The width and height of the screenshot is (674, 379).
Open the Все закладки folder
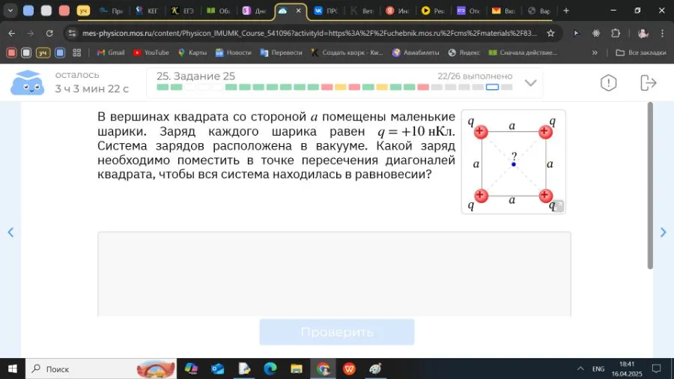(x=640, y=52)
